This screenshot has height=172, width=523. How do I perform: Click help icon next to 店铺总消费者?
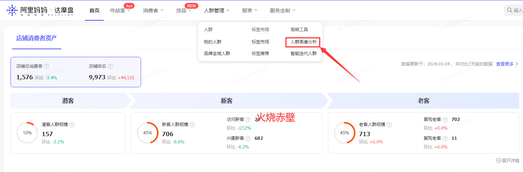tap(46, 67)
